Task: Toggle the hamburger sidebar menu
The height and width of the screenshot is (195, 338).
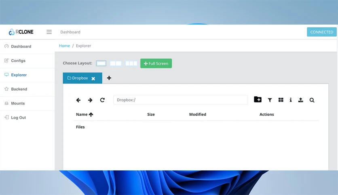Action: [x=49, y=32]
